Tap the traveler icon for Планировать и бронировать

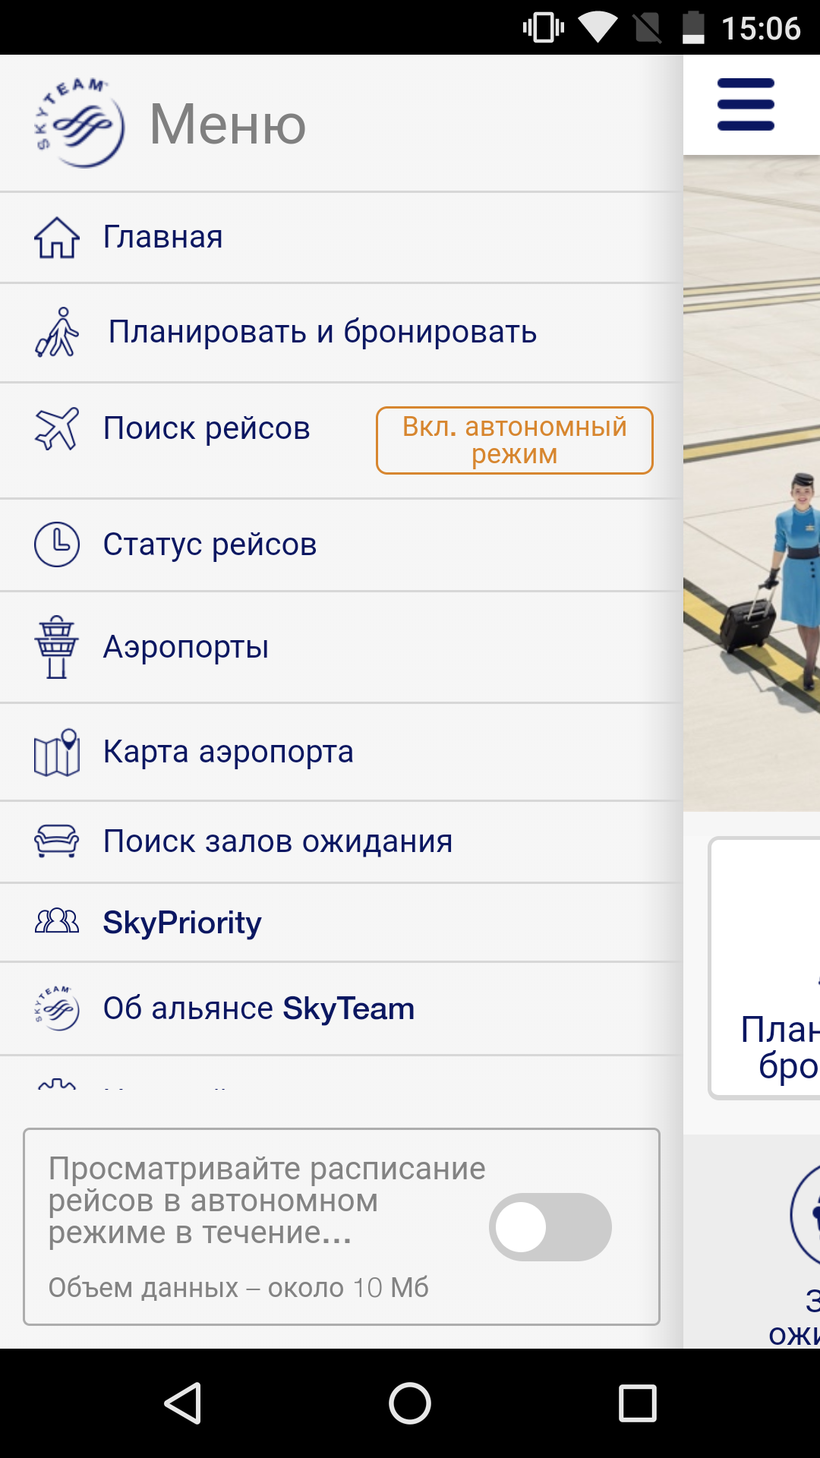(x=57, y=332)
